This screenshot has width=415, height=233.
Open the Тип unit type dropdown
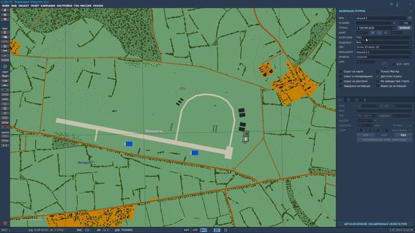click(383, 47)
